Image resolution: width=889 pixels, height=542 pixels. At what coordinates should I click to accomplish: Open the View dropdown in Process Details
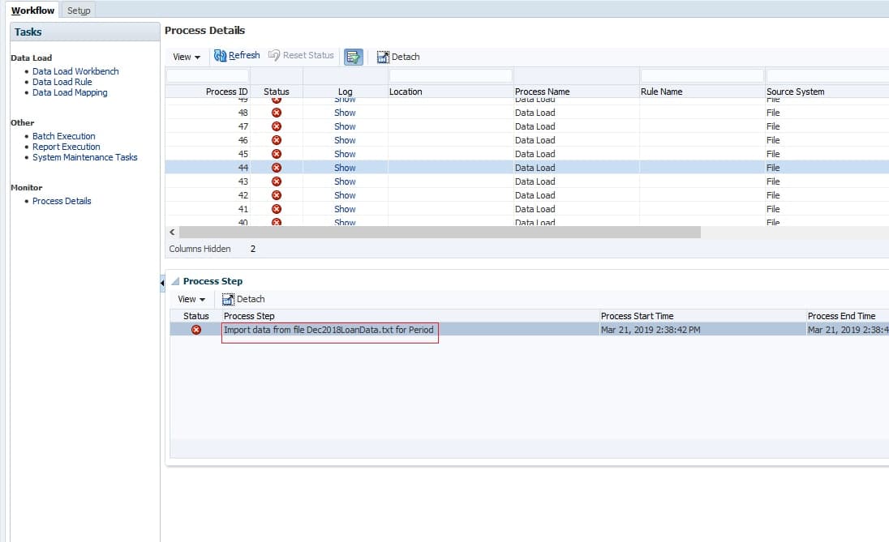tap(186, 57)
